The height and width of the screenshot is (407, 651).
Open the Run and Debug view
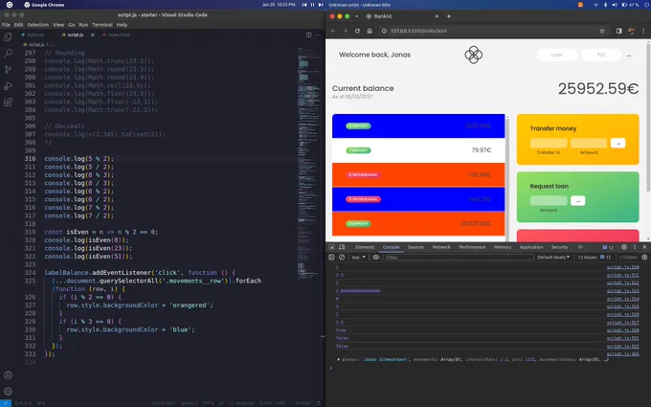pyautogui.click(x=8, y=86)
